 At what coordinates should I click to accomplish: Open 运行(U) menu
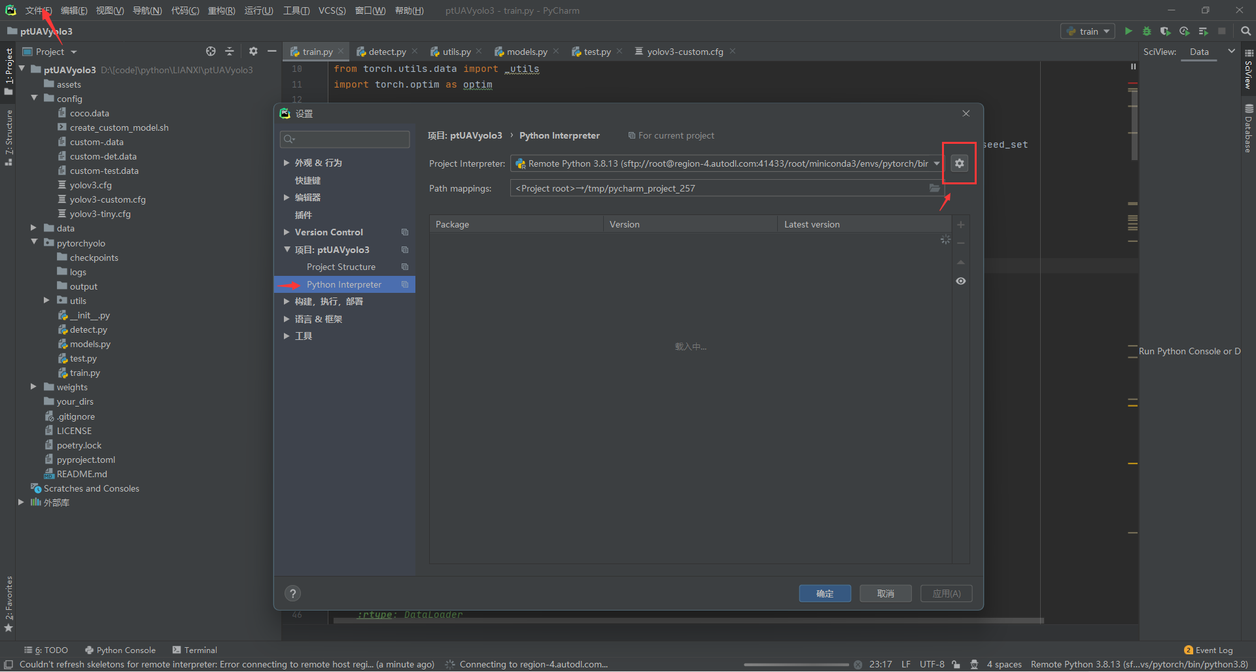coord(258,10)
